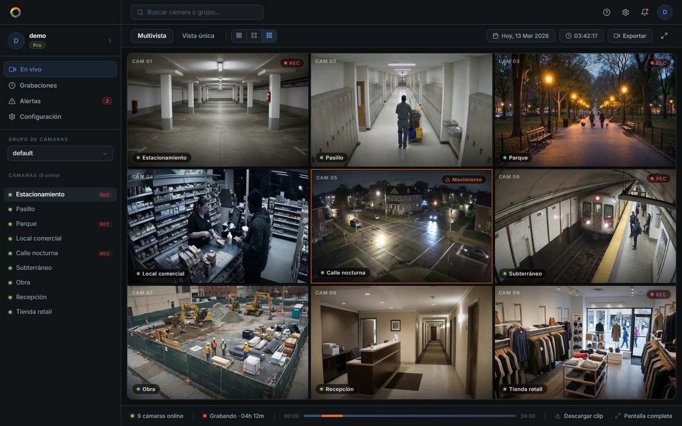Click the help question mark icon

[606, 12]
